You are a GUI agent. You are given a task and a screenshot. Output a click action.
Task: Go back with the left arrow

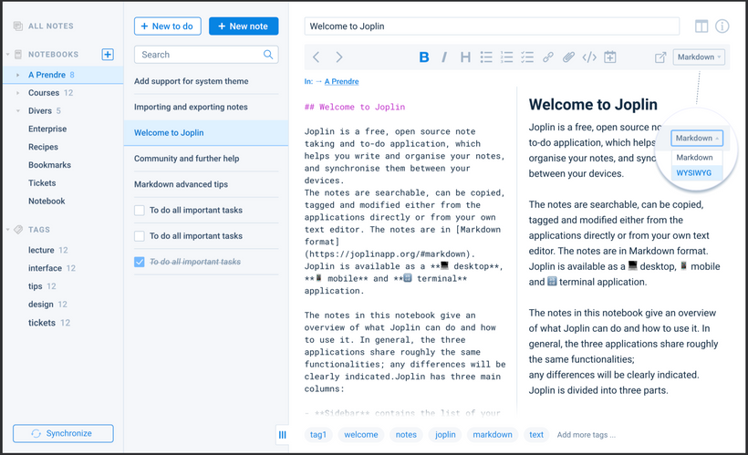click(316, 57)
